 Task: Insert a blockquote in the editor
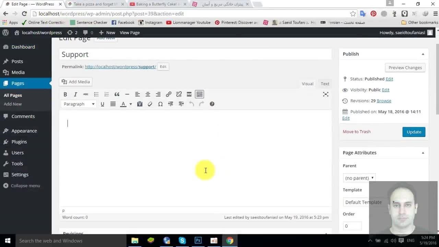point(117,94)
